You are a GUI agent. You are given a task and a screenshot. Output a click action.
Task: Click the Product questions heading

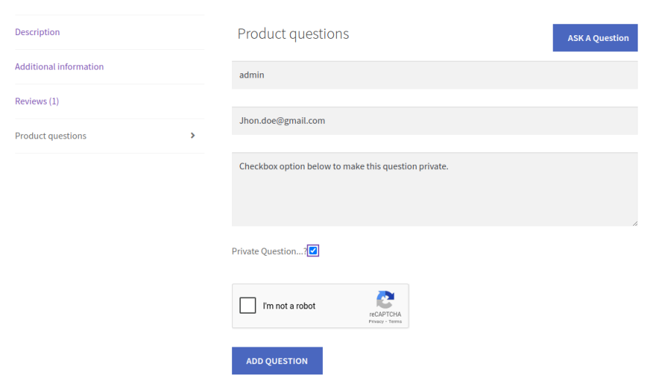(293, 34)
